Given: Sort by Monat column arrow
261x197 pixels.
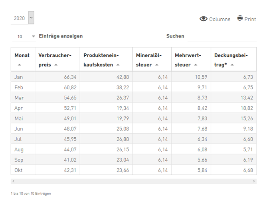Looking at the screenshot, I should (20, 65).
